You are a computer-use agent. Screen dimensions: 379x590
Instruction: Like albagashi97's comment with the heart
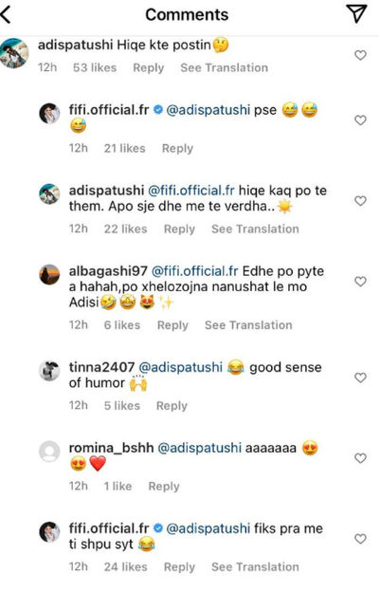pos(361,282)
